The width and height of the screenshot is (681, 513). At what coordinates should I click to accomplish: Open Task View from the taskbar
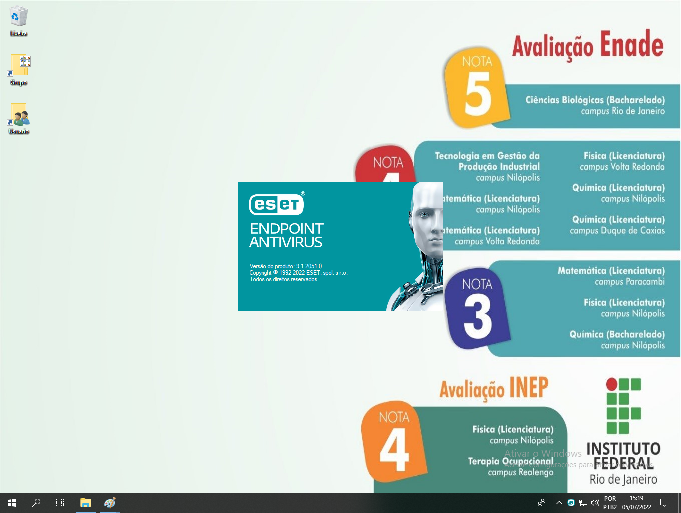[60, 503]
